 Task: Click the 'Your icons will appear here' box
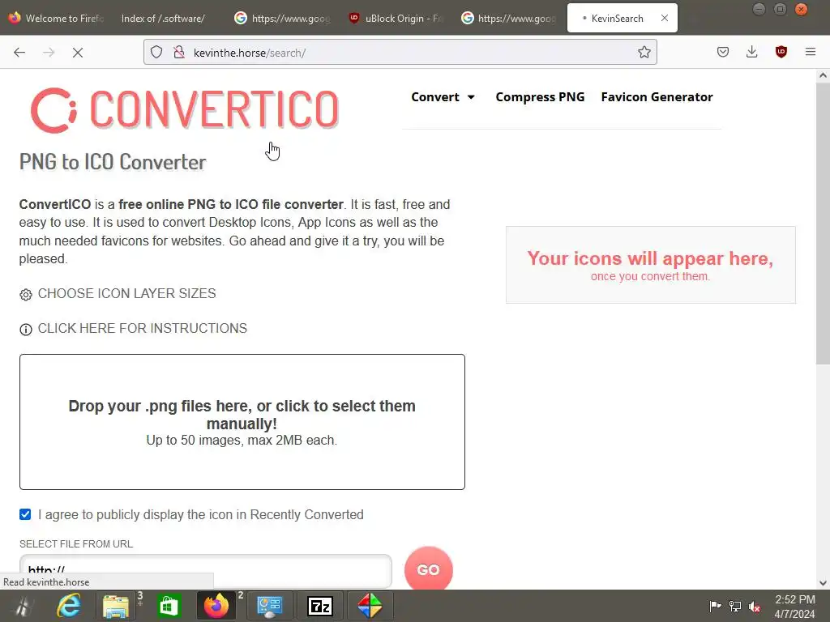(651, 265)
